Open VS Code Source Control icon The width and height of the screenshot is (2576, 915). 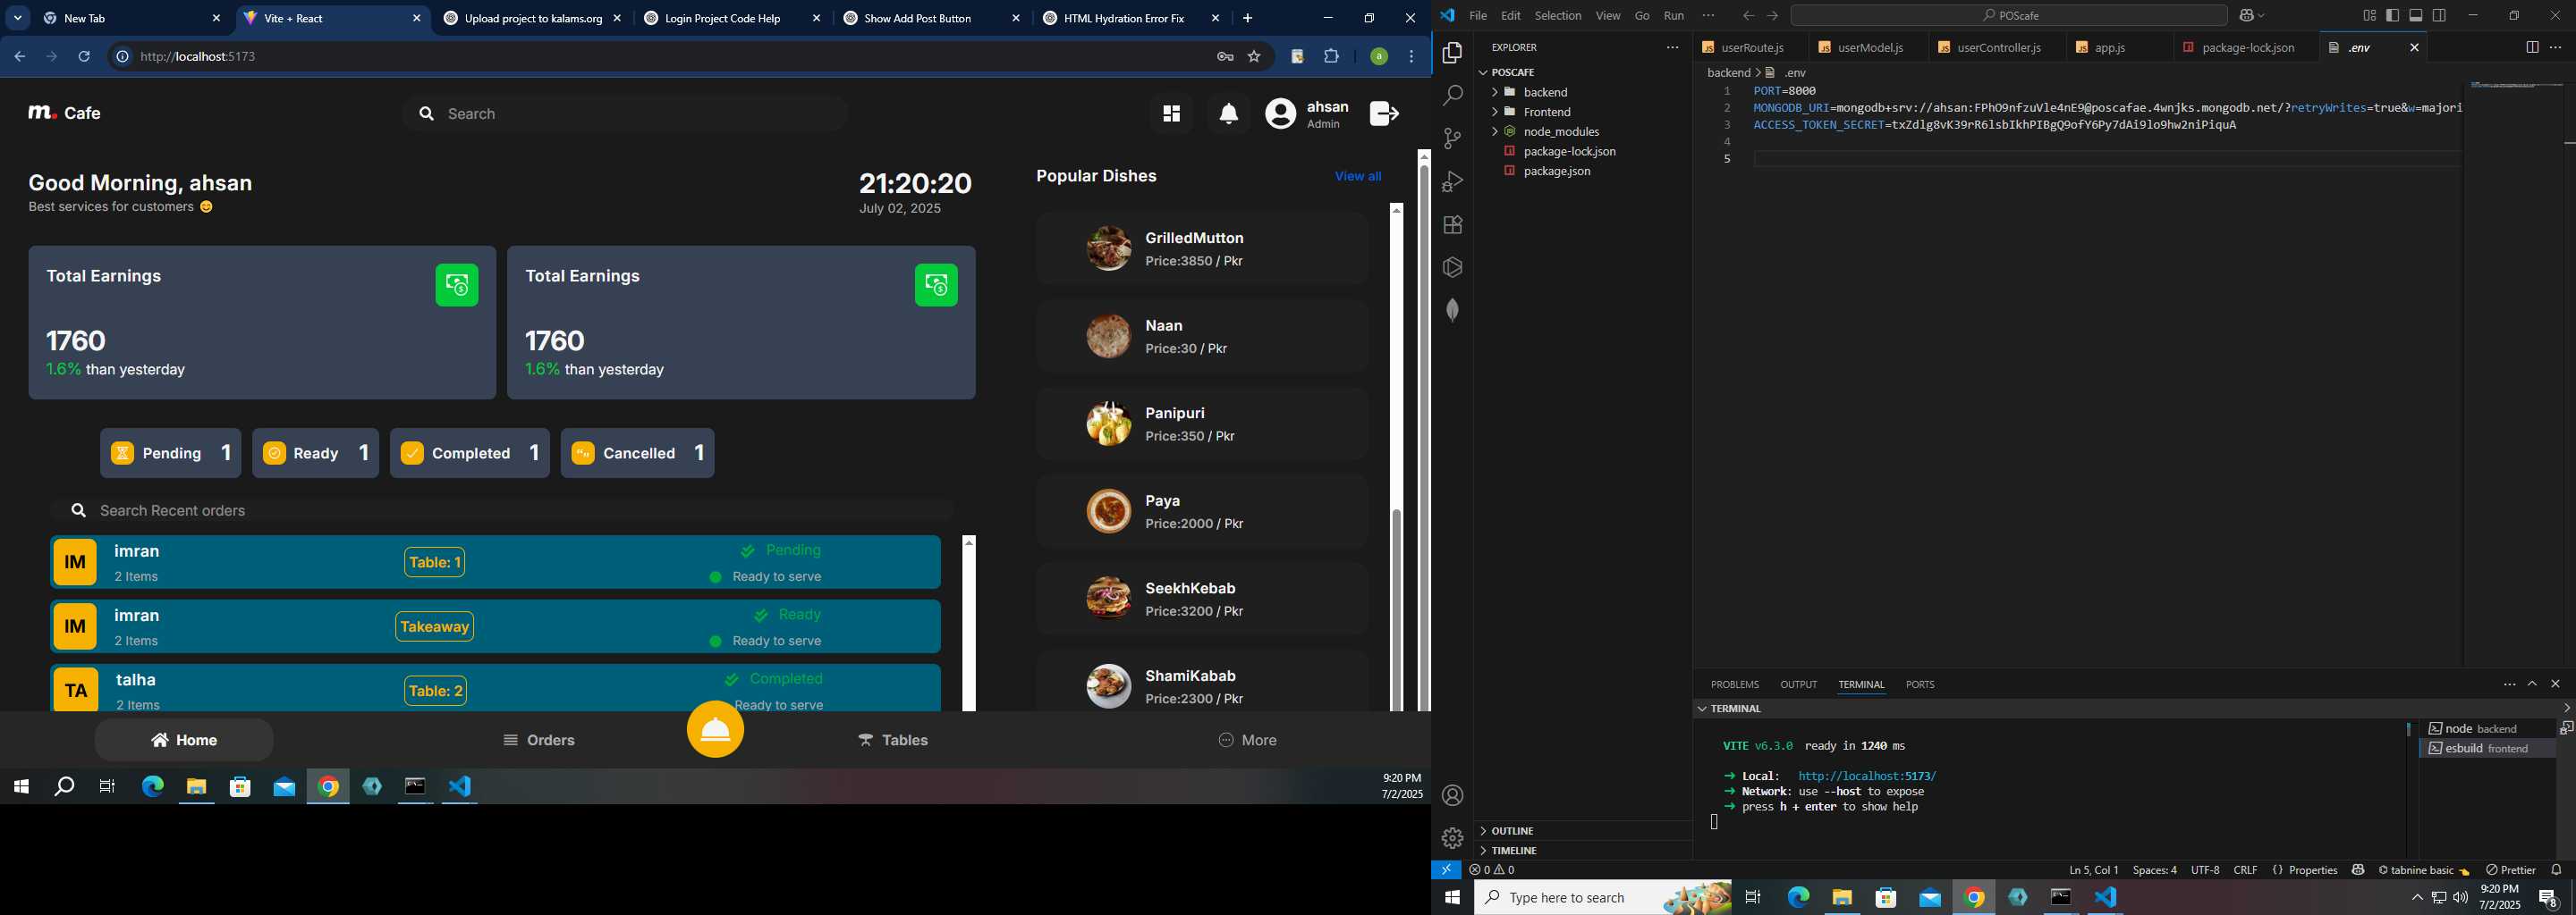(1452, 138)
